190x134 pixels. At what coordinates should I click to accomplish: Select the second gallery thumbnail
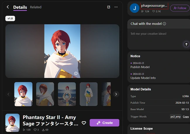pyautogui.click(x=45, y=94)
